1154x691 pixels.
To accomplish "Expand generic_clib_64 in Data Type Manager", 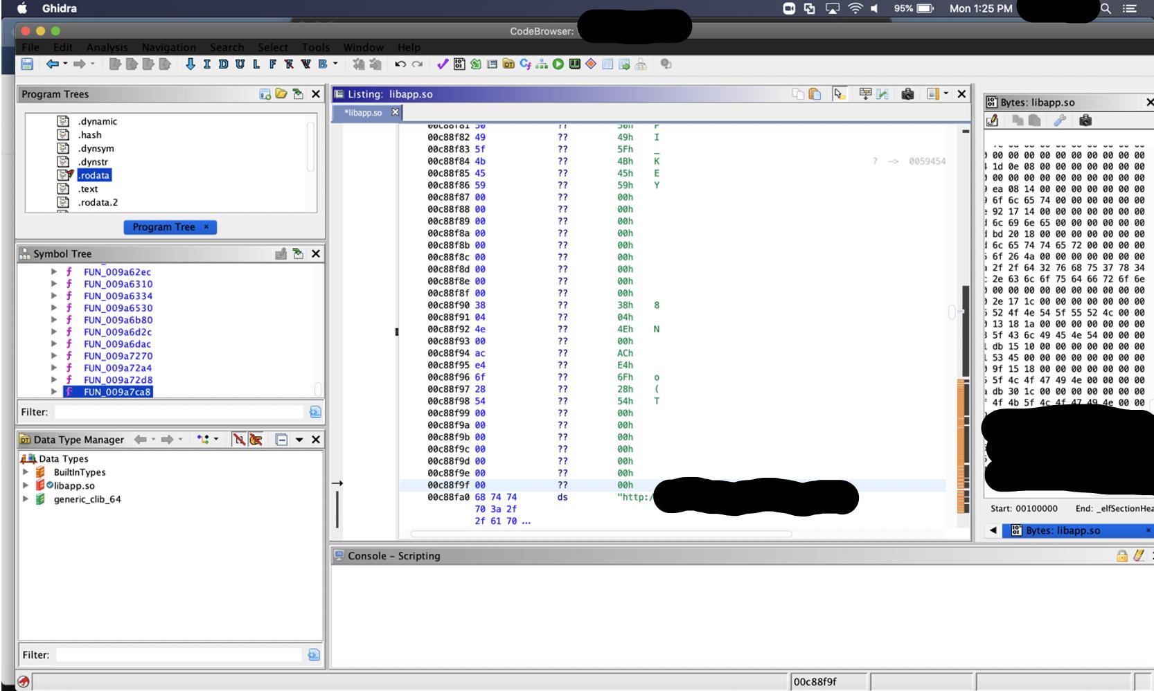I will [26, 499].
